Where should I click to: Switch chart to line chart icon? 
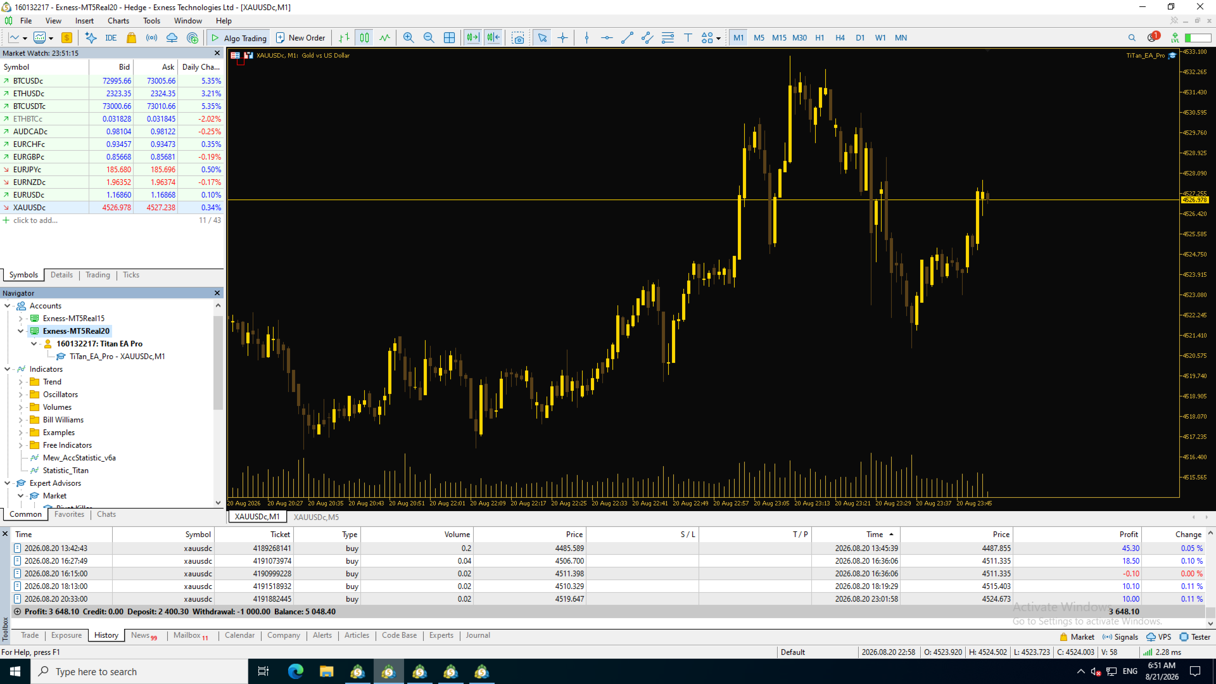click(384, 38)
